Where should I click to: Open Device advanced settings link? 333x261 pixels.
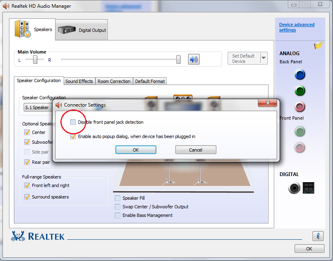pyautogui.click(x=297, y=27)
